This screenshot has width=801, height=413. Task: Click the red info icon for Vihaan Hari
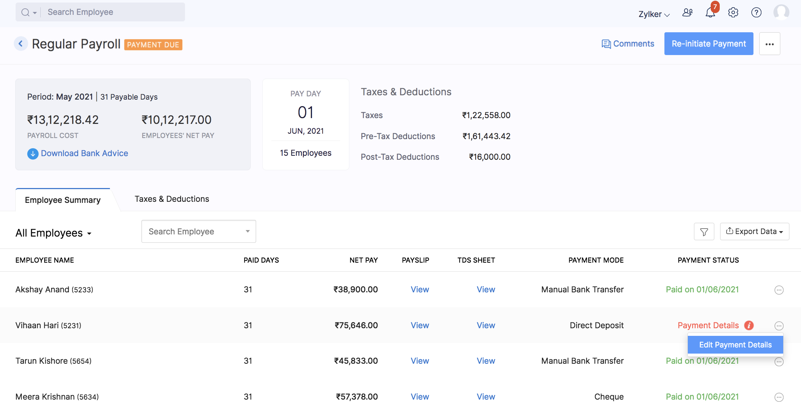(749, 325)
